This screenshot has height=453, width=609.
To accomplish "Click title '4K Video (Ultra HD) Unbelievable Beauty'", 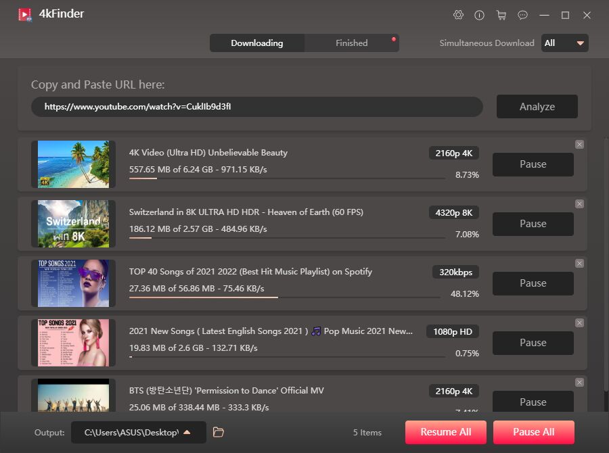I will (x=208, y=153).
